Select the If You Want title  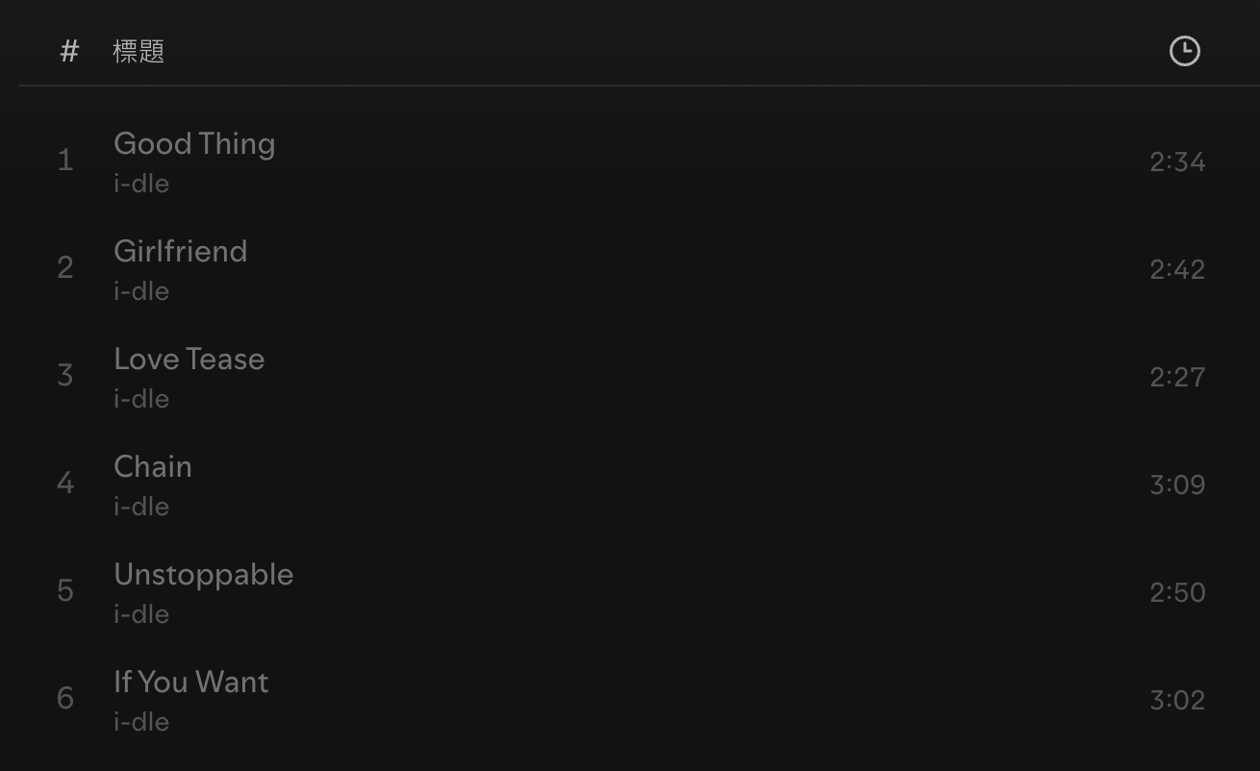click(191, 683)
